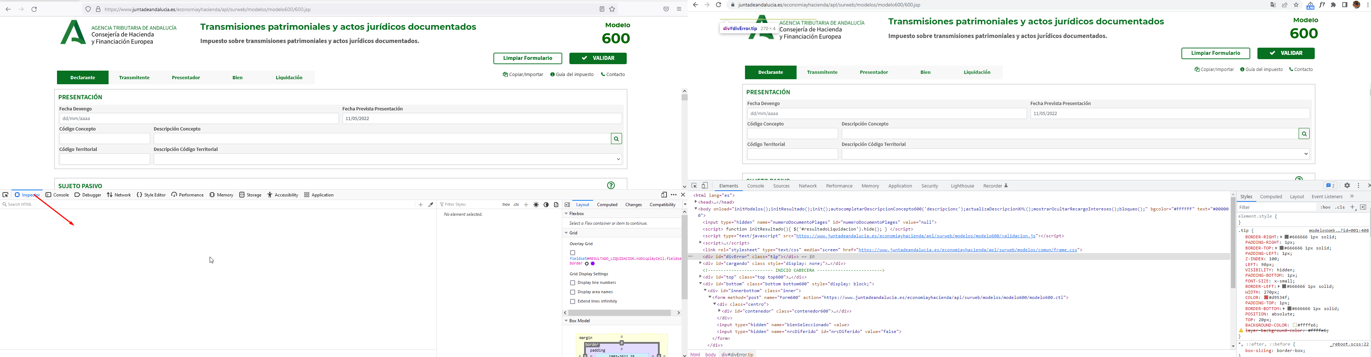The width and height of the screenshot is (1371, 357).
Task: Click the Firefox element picker icon
Action: coord(5,195)
